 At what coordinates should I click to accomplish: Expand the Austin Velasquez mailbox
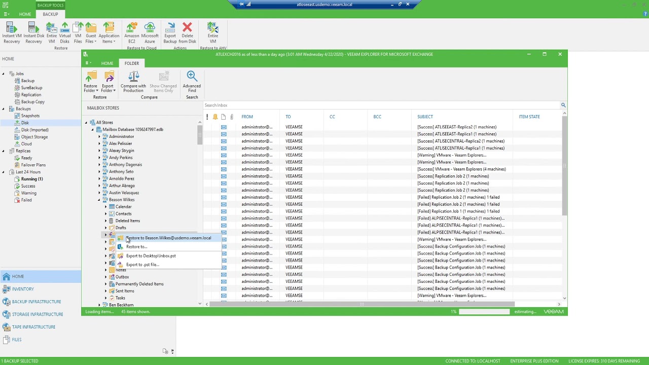coord(99,193)
